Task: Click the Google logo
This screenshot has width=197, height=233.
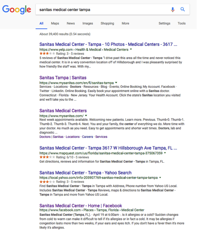Action: pyautogui.click(x=17, y=9)
